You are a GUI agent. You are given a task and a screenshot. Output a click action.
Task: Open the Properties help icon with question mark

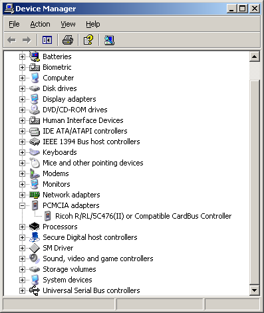click(x=88, y=40)
